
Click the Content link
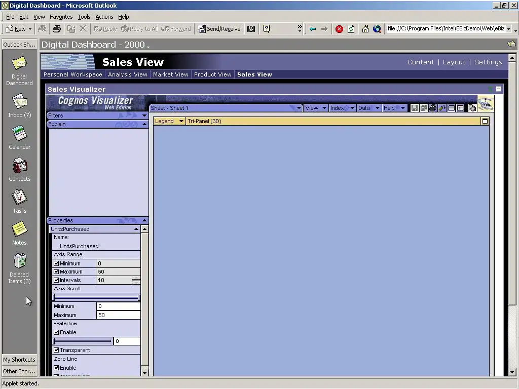click(x=421, y=62)
